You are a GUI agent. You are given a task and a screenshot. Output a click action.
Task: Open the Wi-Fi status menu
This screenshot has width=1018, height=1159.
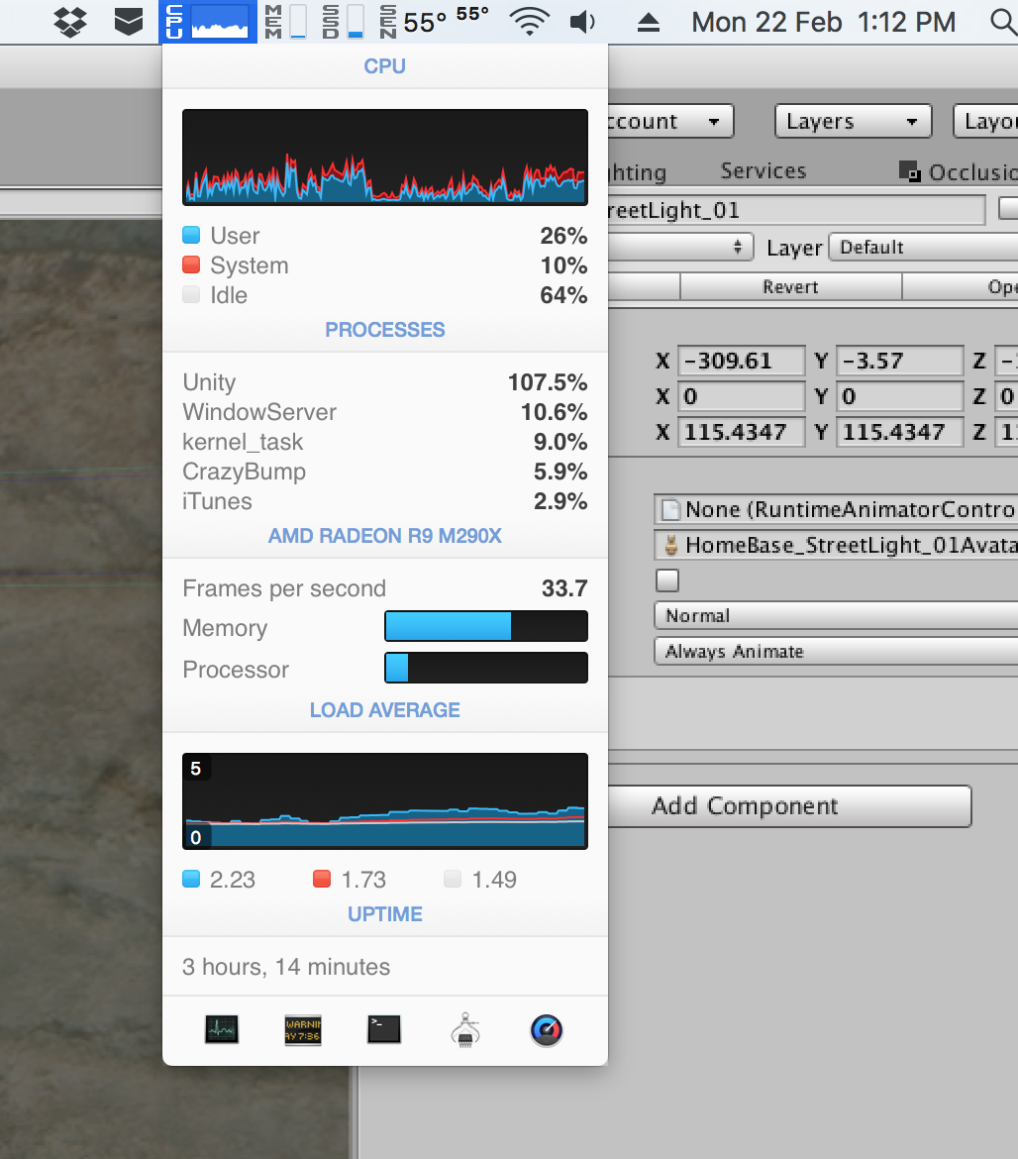[x=530, y=22]
